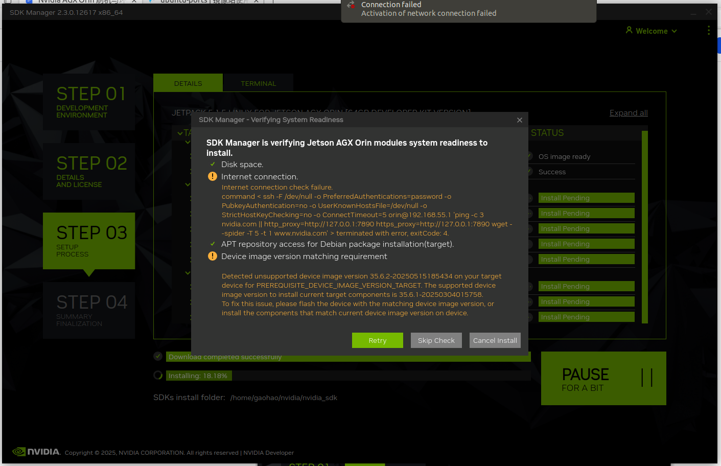Go to STEP 01 Development Environment
This screenshot has height=466, width=721.
point(89,102)
